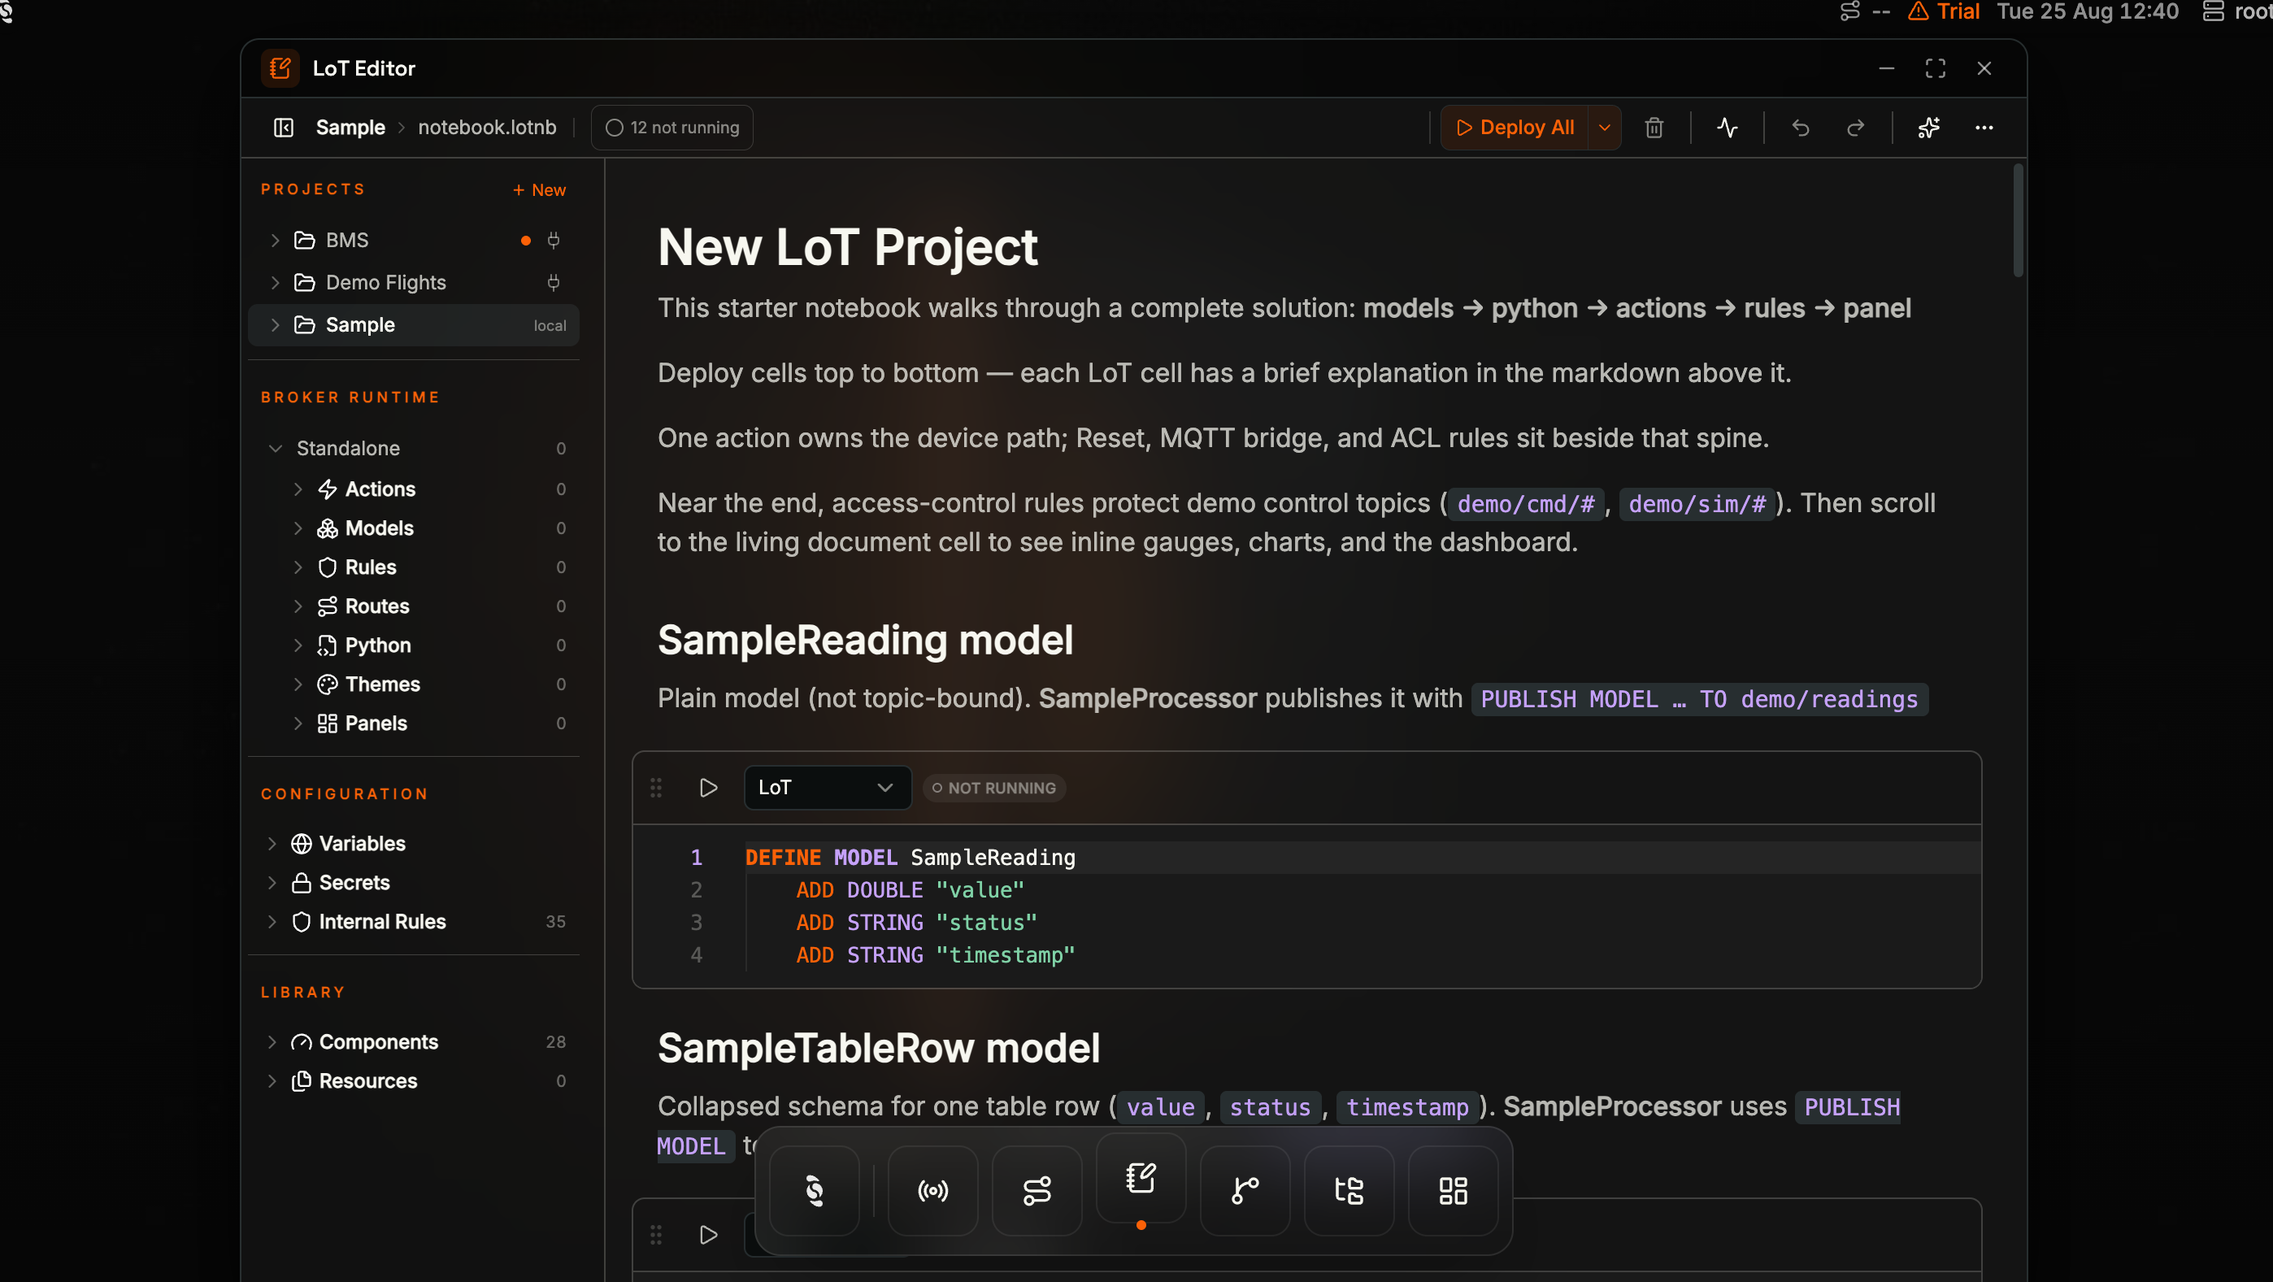Open Routes in broker runtime
The height and width of the screenshot is (1282, 2273).
click(376, 606)
